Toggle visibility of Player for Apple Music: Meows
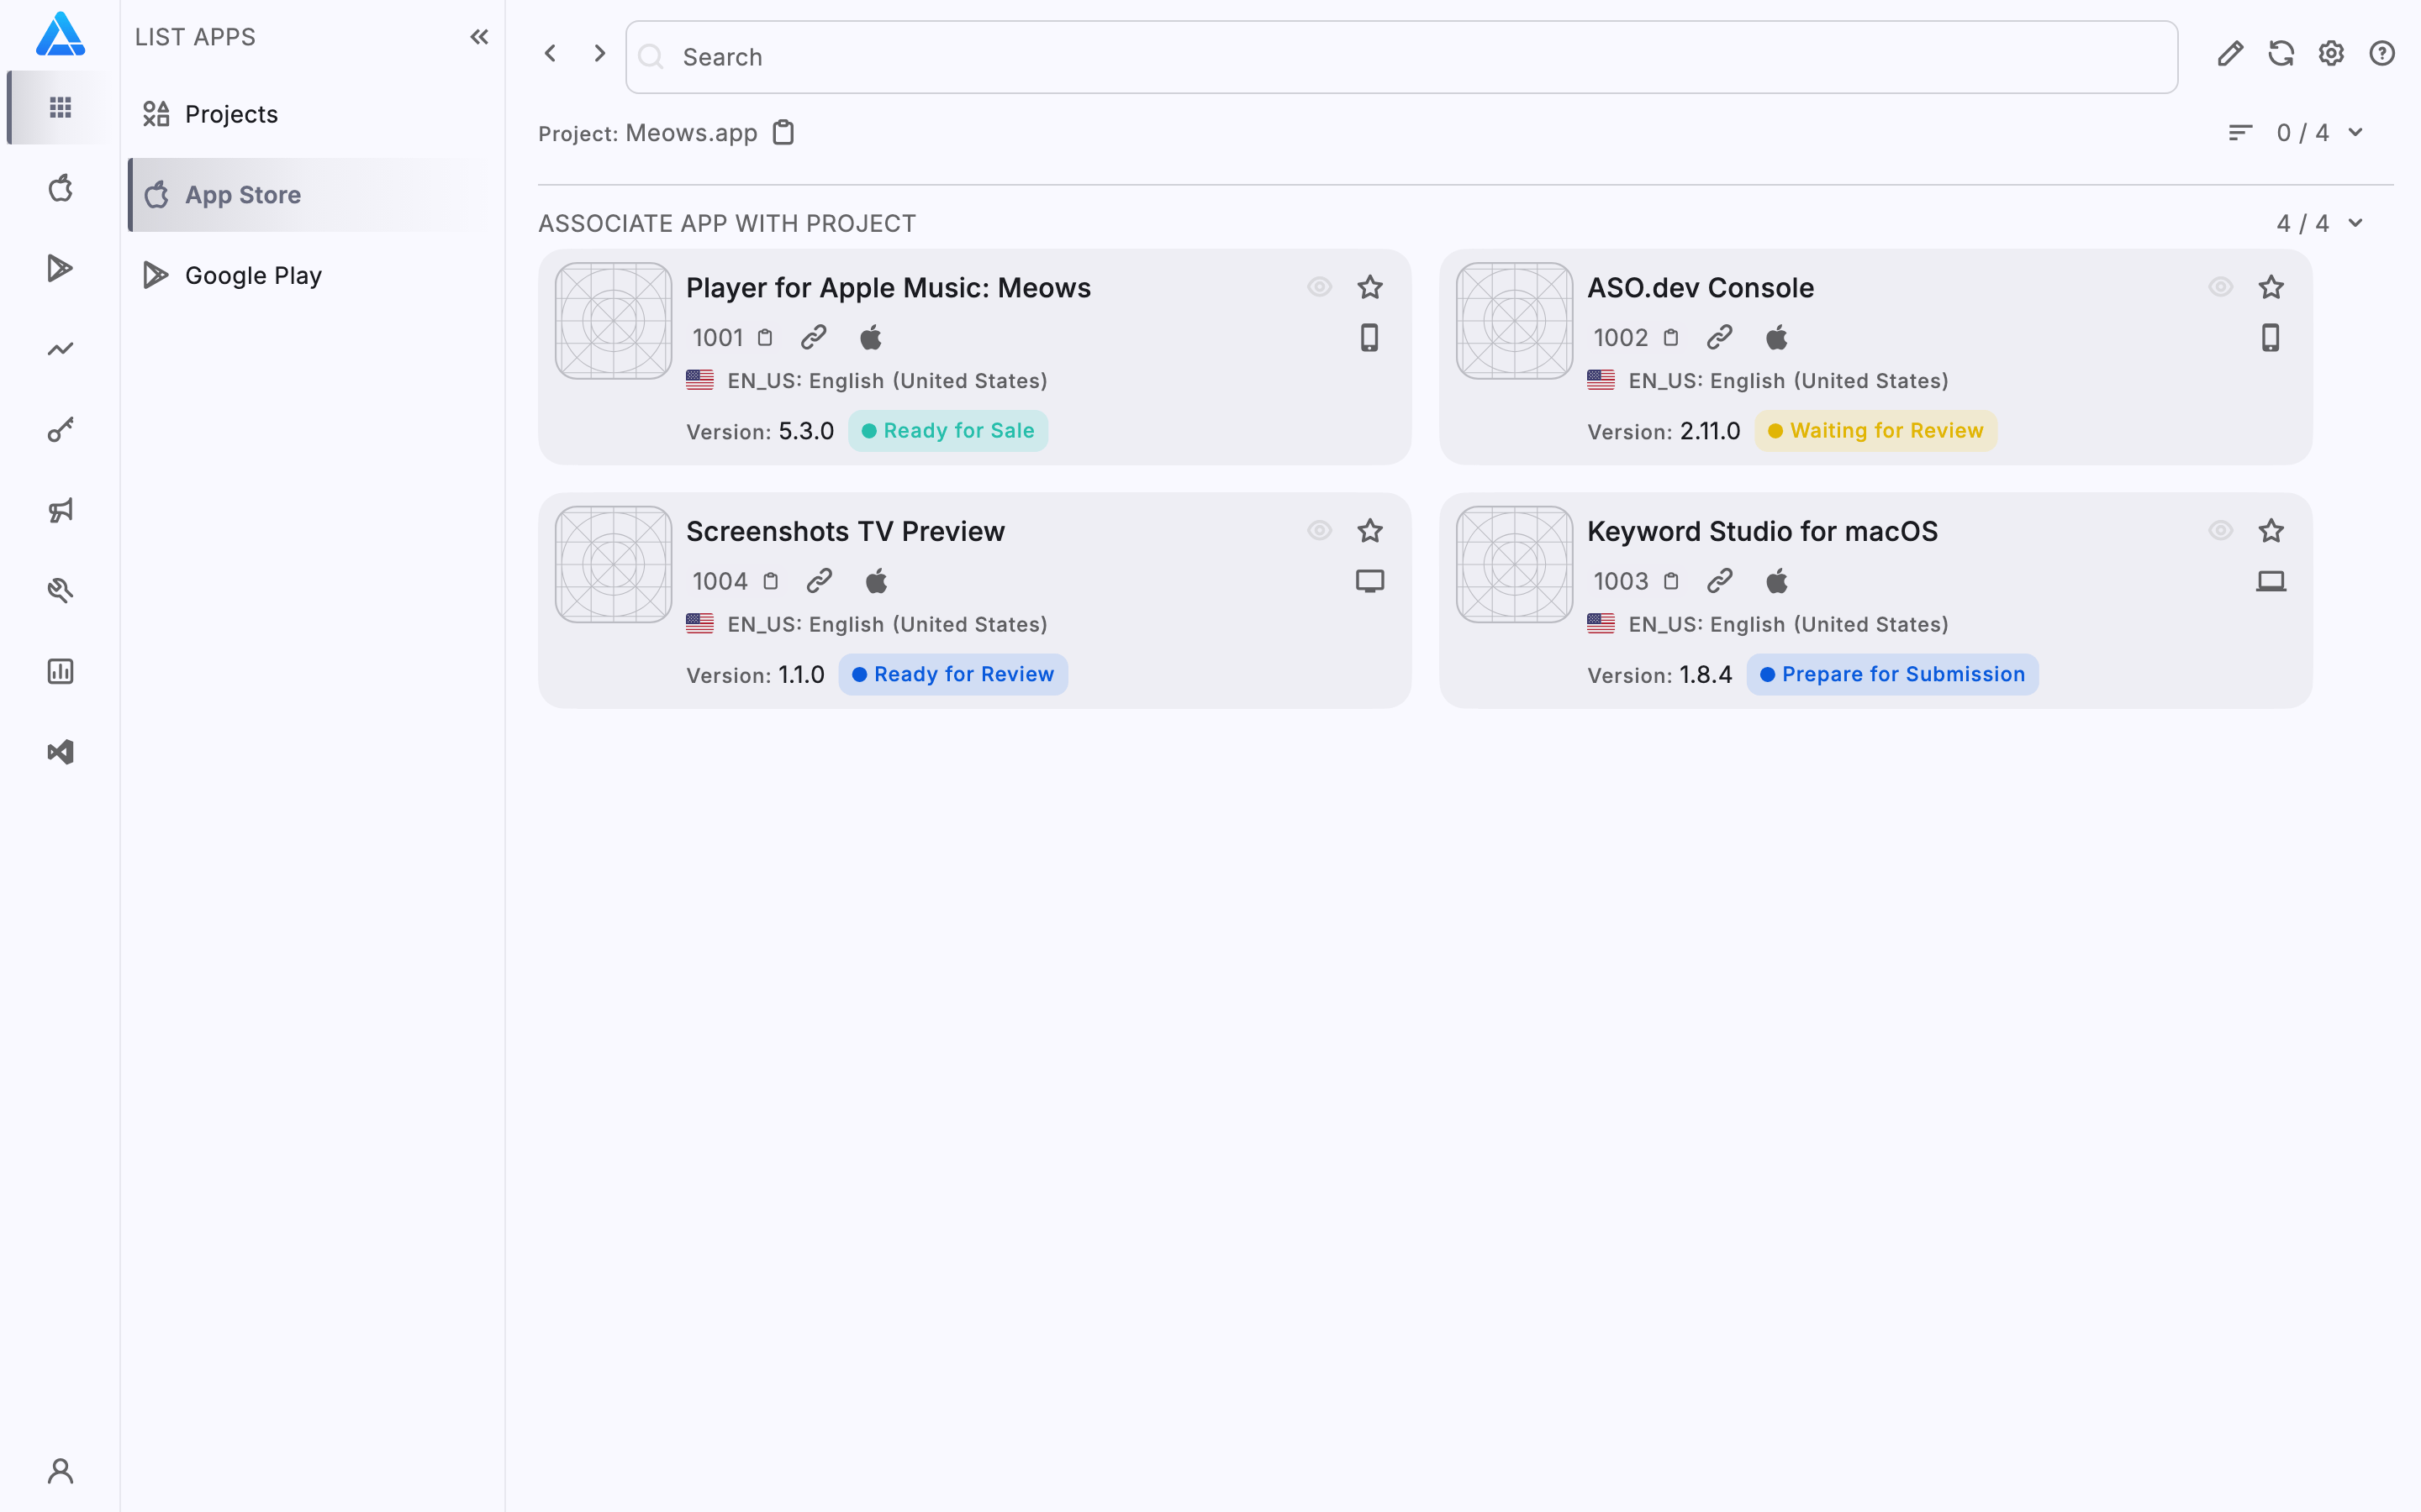Screen dimensions: 2421x1512 coord(1320,287)
